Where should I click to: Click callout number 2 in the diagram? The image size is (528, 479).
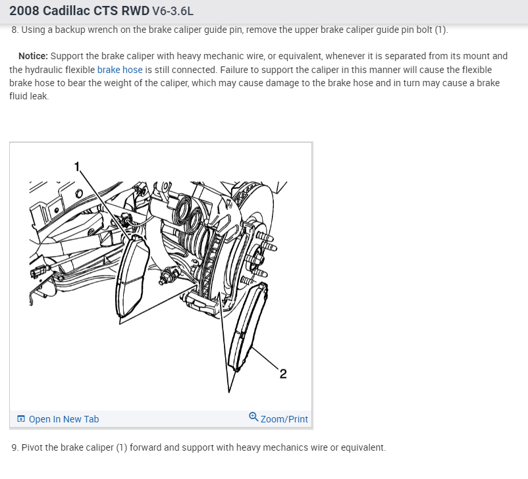click(283, 374)
